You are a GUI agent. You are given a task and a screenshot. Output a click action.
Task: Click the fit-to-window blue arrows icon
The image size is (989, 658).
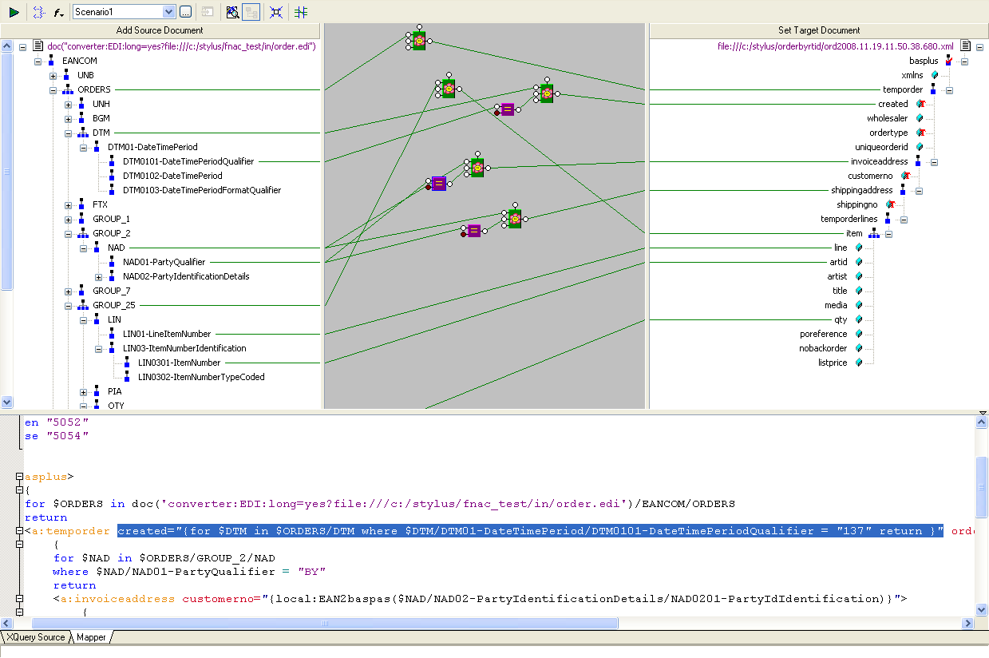(275, 12)
